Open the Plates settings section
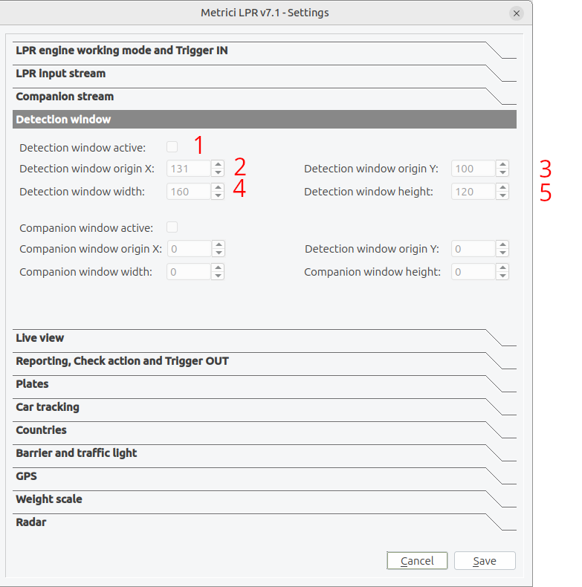Screen dimensions: 582x587 tap(265, 384)
